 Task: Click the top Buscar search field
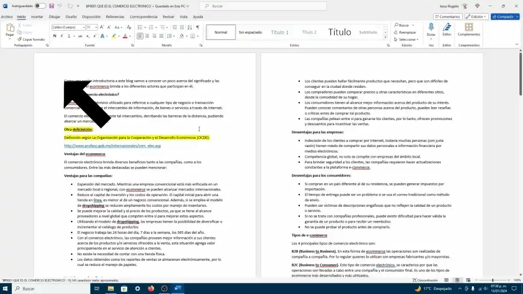(263, 6)
